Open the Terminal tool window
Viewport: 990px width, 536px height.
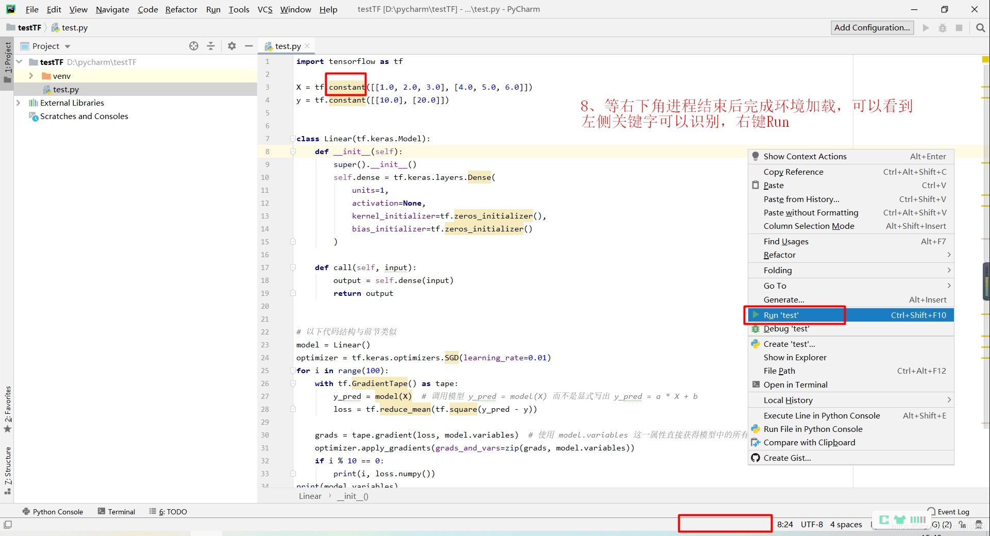click(116, 512)
